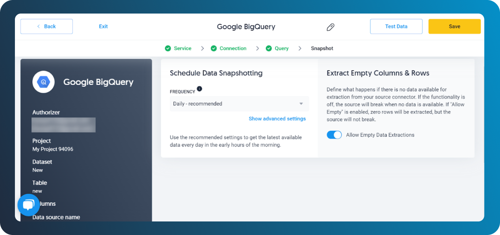
Task: Switch to the Snapshot step
Action: 322,48
